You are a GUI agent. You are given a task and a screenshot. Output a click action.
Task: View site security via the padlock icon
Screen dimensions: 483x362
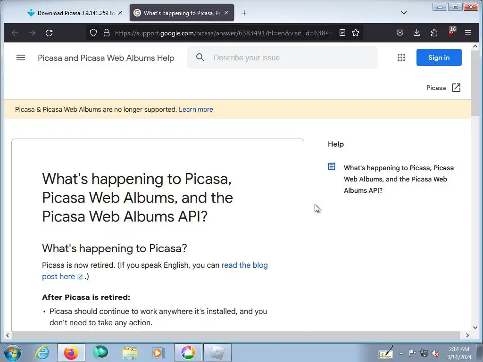(x=107, y=33)
